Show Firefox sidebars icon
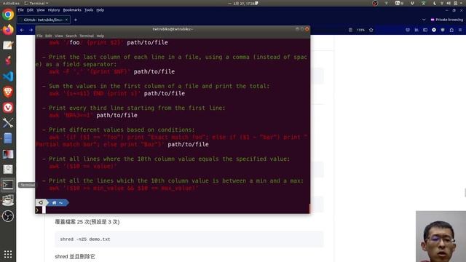 tap(425, 30)
